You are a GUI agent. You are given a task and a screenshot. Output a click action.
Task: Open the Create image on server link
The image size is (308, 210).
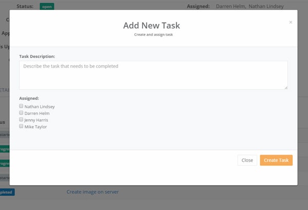point(92,192)
